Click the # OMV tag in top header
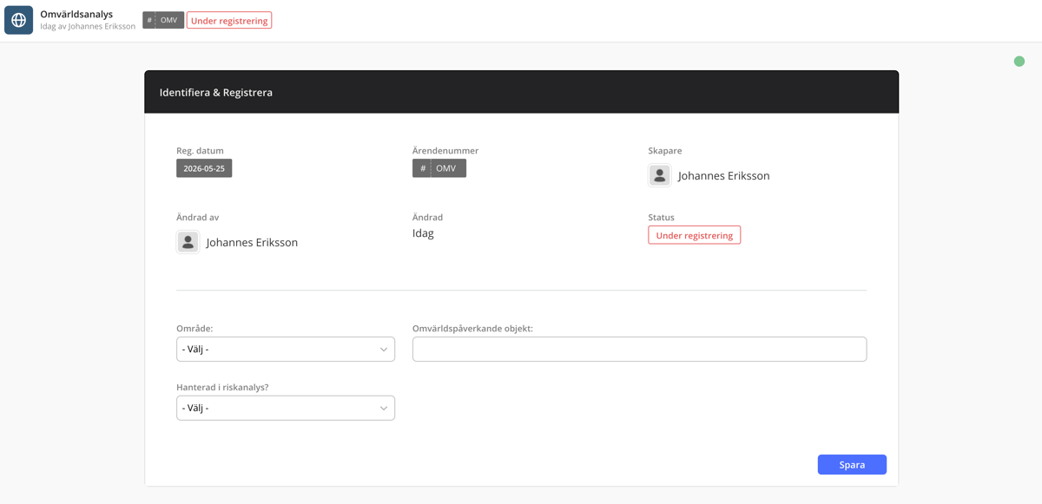This screenshot has width=1042, height=504. [163, 20]
